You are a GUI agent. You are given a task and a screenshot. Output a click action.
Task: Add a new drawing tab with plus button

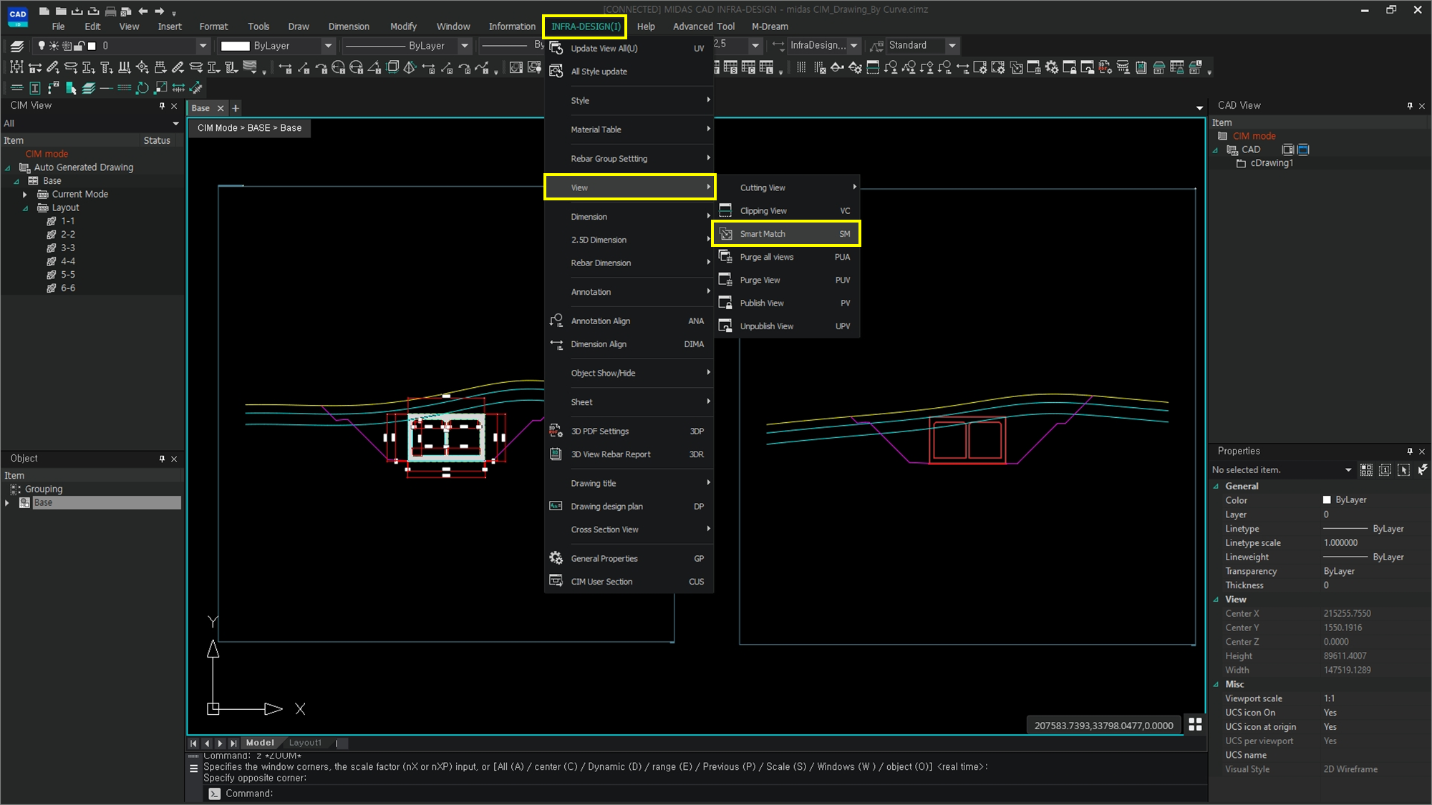(x=236, y=108)
